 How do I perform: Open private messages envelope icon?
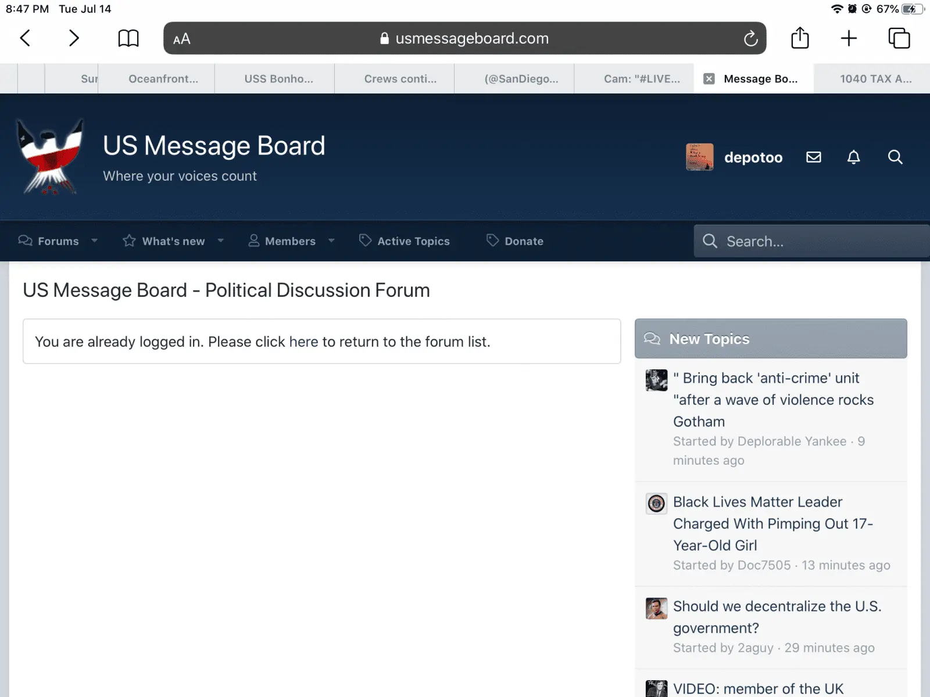[814, 157]
